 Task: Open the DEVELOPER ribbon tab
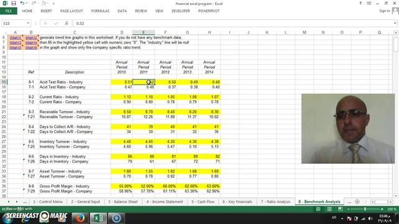tap(181, 11)
